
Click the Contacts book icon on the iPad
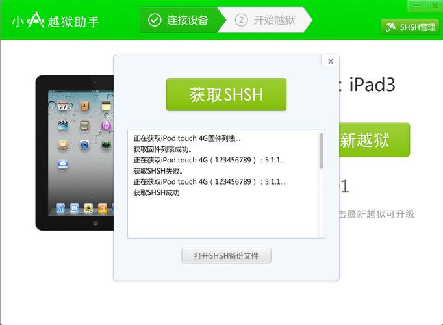(84, 106)
